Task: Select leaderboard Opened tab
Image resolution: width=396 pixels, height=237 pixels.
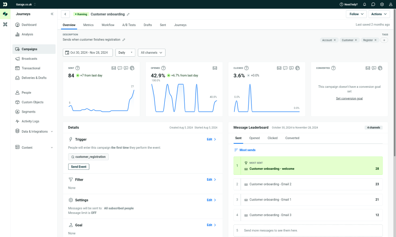Action: 254,138
